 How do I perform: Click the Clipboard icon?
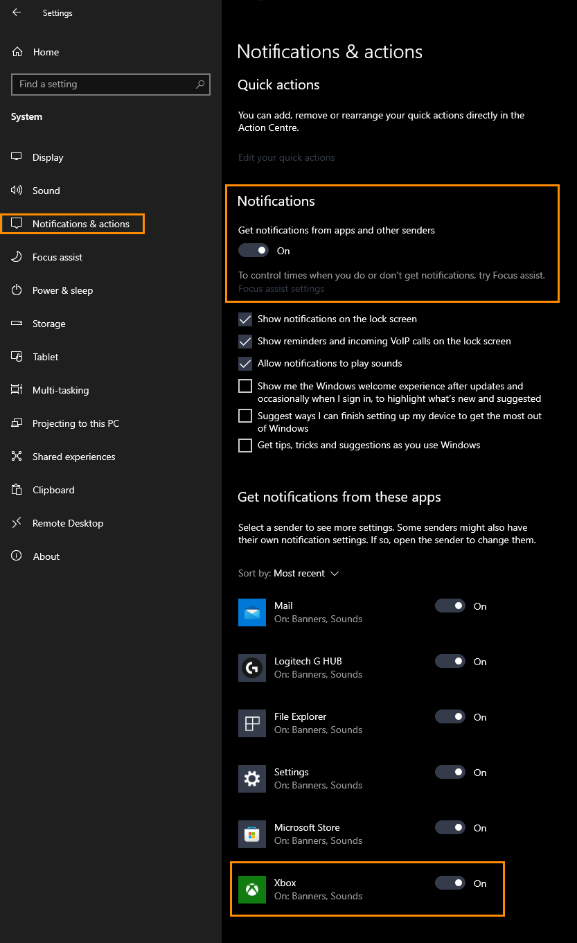[x=17, y=490]
